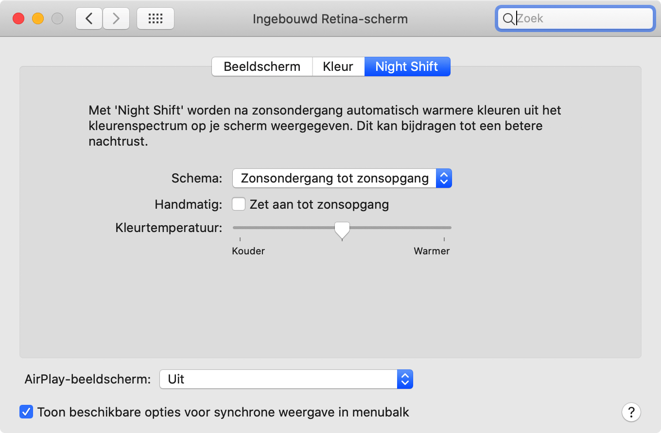Viewport: 661px width, 433px height.
Task: Uncheck 'Toon beschikbare opties' checkbox
Action: (26, 412)
